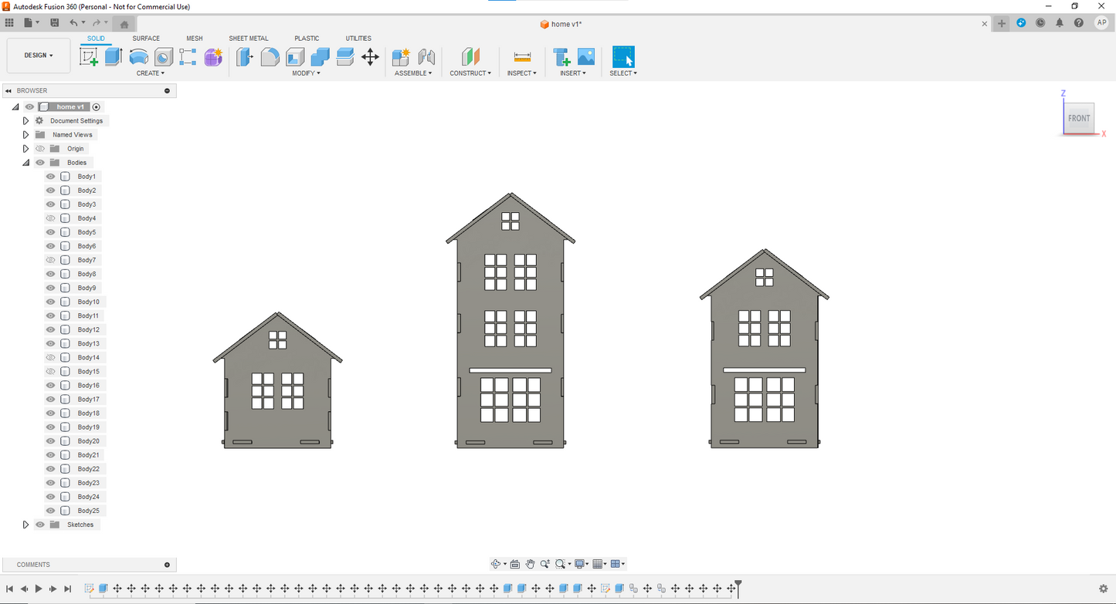This screenshot has width=1116, height=604.
Task: Open the CREATE dropdown menu
Action: pos(151,73)
